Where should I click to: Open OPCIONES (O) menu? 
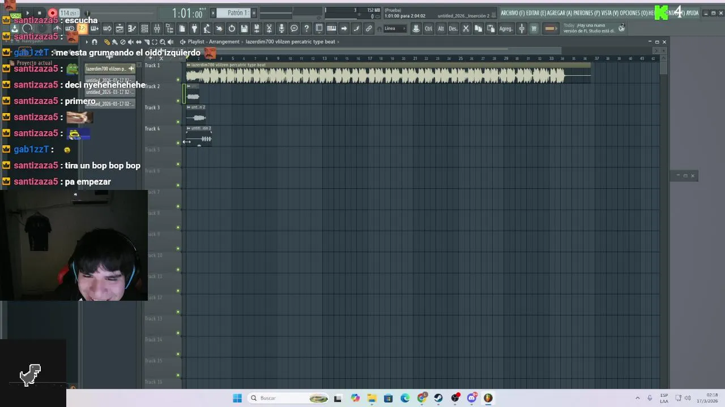(x=633, y=13)
